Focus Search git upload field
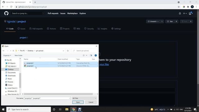 click(x=84, y=51)
